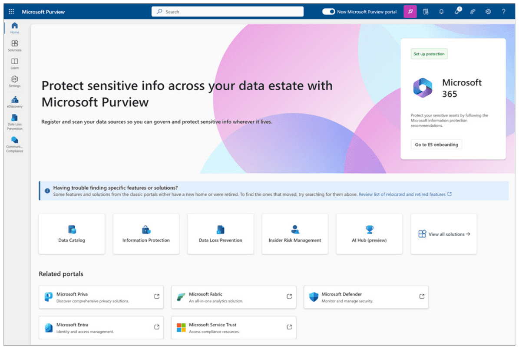Open the Insider Risk Management card
Viewport: 519px width, 349px height.
pos(295,234)
